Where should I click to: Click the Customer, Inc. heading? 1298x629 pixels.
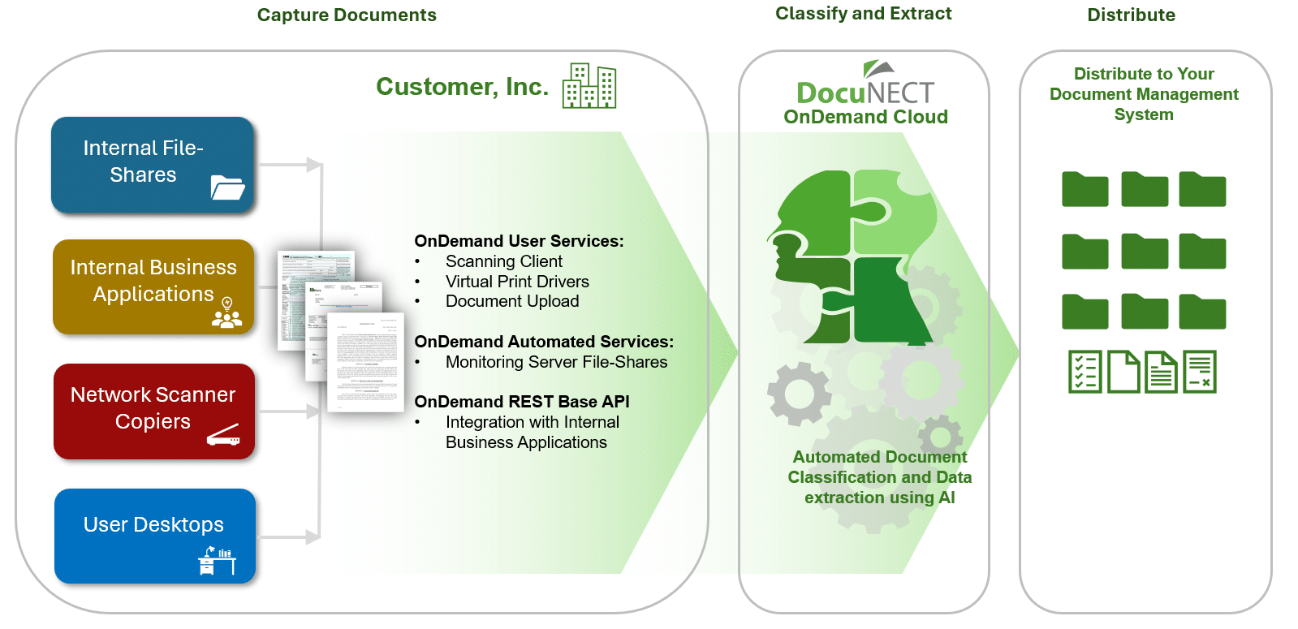click(x=462, y=86)
